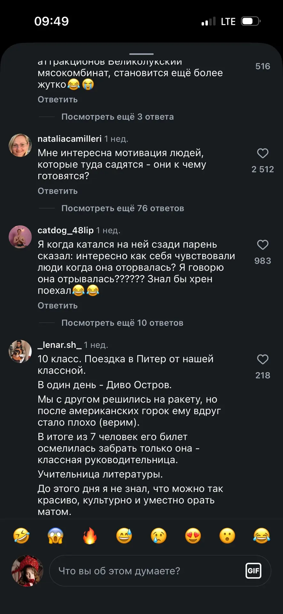Tap the comments sheet drag handle

coord(141,54)
